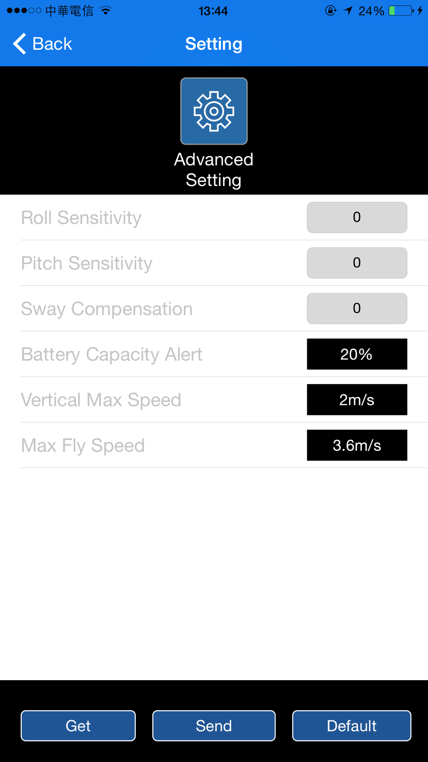Tap the Roll Sensitivity value field
Viewport: 428px width, 762px height.
click(x=357, y=217)
